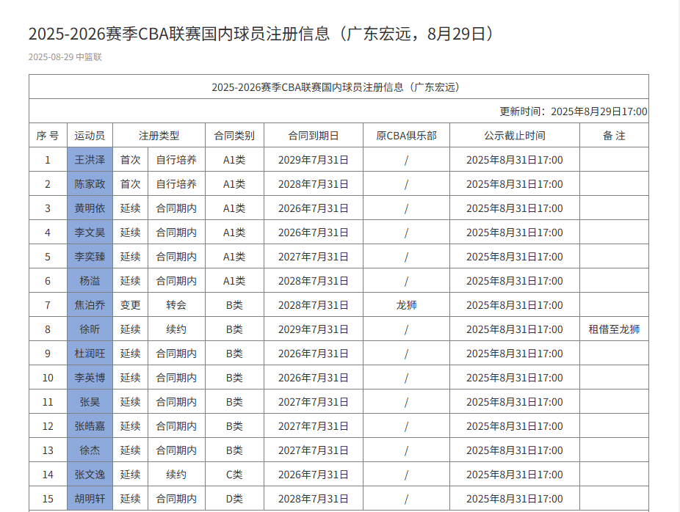Select player name 王洪泽
The image size is (680, 512).
90,160
